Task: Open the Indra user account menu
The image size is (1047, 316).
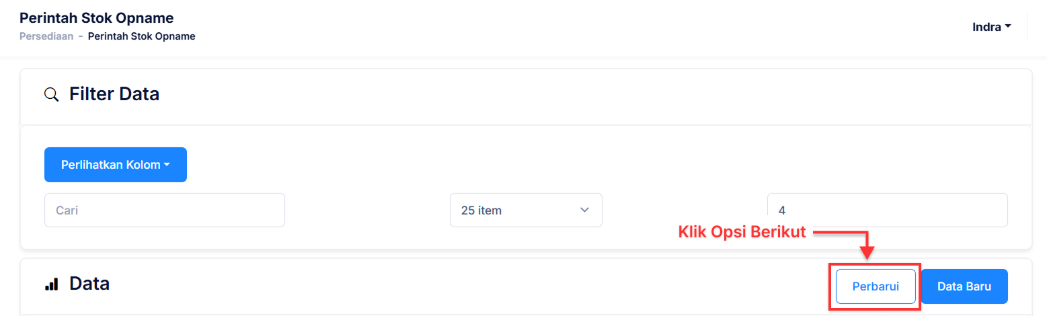Action: tap(992, 28)
